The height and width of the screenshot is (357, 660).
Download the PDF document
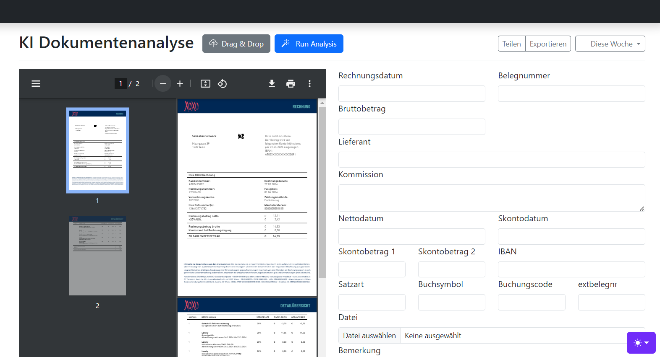272,84
